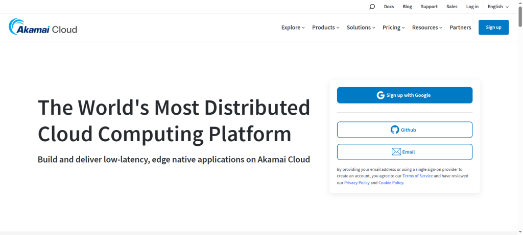This screenshot has width=523, height=235.
Task: Expand the Solutions menu
Action: click(361, 28)
